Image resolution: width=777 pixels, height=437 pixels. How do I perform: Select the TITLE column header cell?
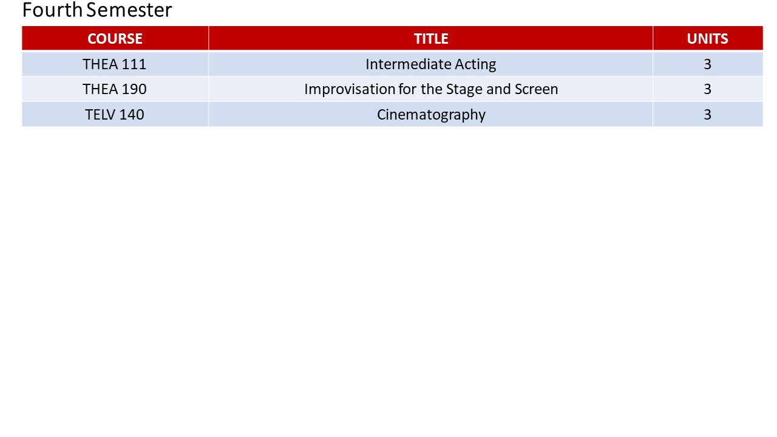tap(430, 38)
